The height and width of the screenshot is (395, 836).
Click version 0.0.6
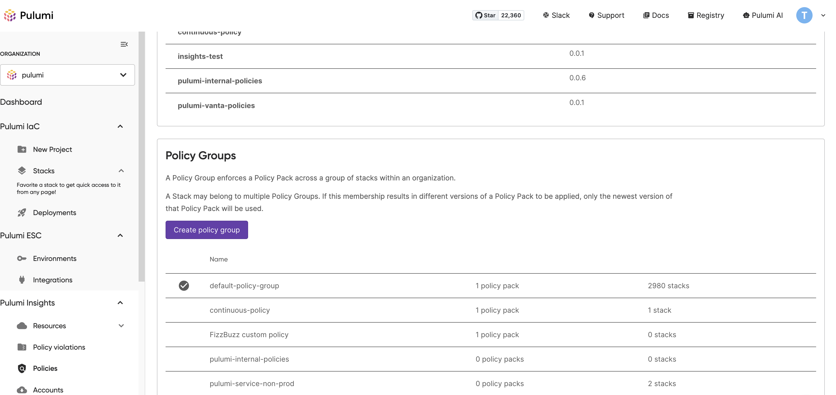tap(577, 77)
